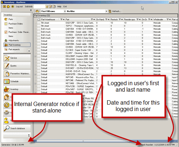Open the Part column filter
Viewport: 179px width, 147px height.
pyautogui.click(x=92, y=19)
